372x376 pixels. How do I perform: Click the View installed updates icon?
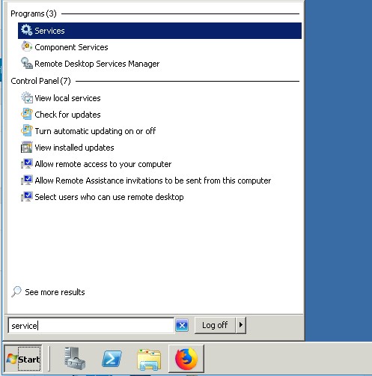(x=27, y=148)
